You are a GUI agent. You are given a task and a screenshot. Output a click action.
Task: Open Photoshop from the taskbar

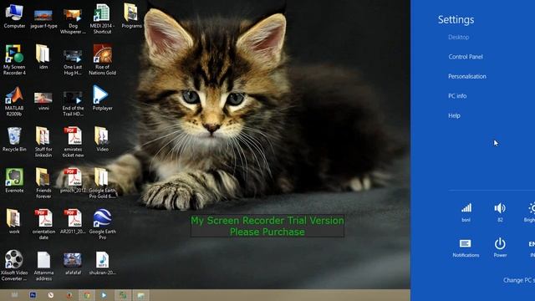click(x=33, y=295)
